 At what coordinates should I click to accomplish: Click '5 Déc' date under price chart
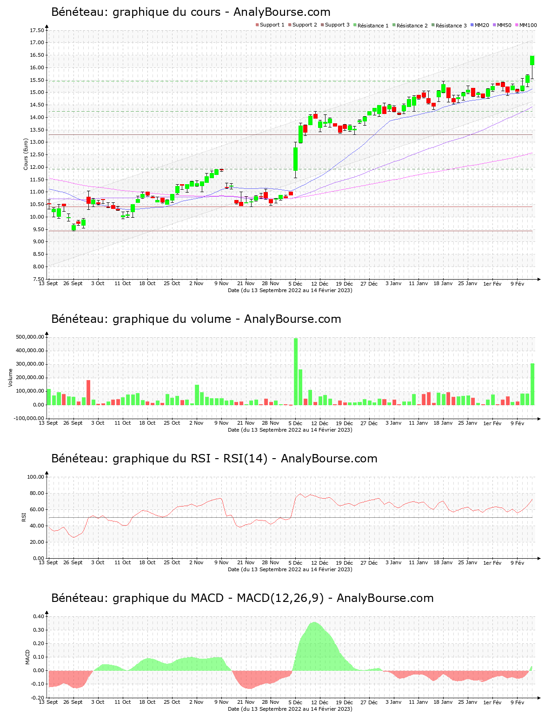(295, 283)
